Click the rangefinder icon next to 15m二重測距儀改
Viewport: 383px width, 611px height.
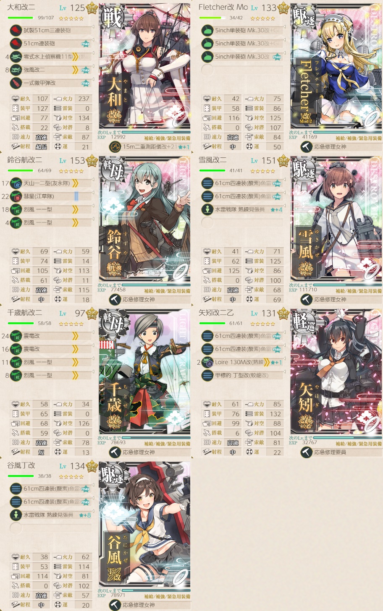[x=114, y=147]
